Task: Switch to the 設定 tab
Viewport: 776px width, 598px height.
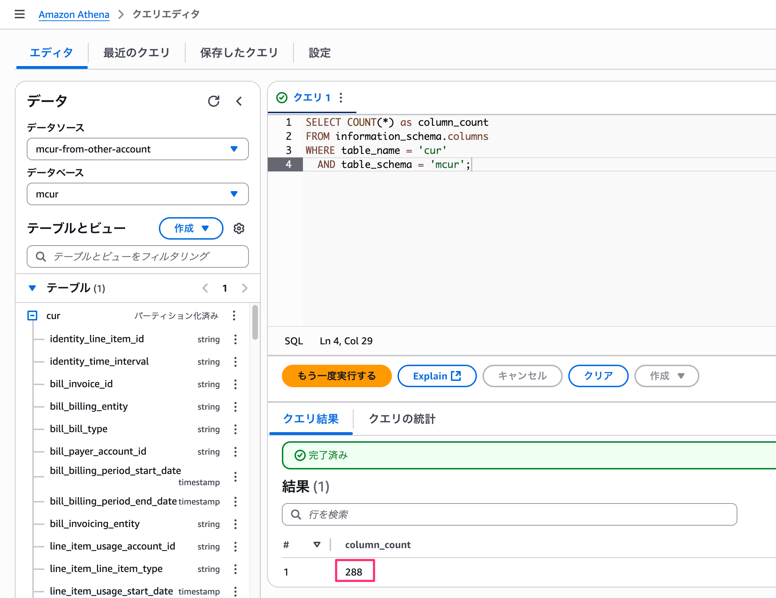Action: [x=319, y=53]
